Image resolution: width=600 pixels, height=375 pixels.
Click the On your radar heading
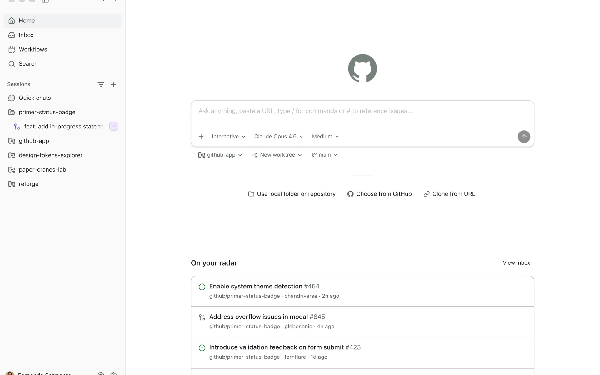pyautogui.click(x=214, y=263)
